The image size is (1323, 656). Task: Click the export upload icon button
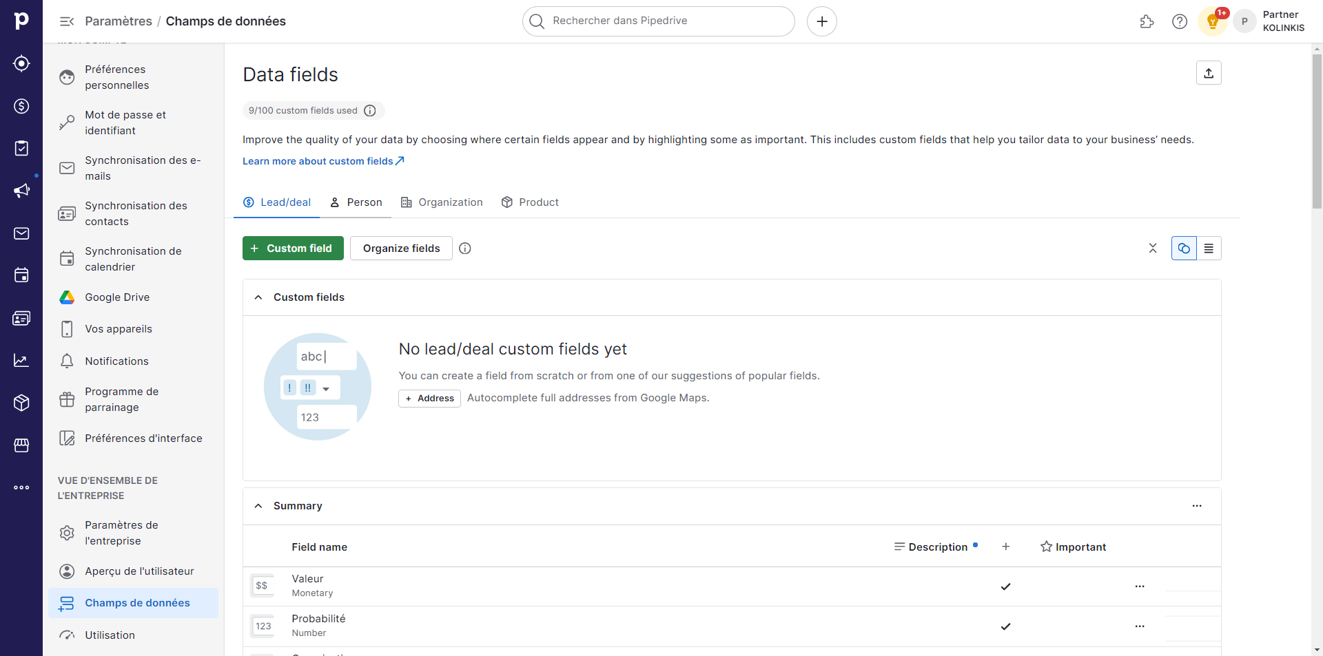click(x=1209, y=73)
